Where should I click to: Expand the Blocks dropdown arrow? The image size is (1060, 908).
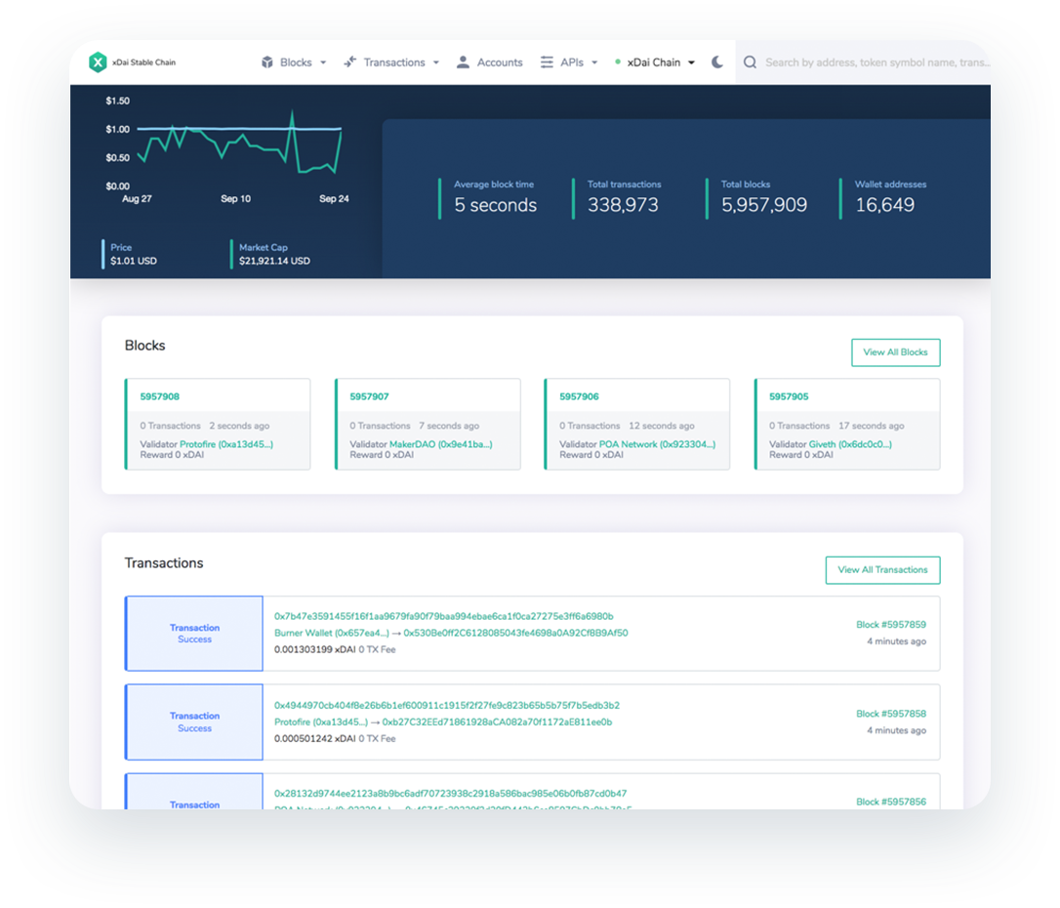click(x=323, y=62)
